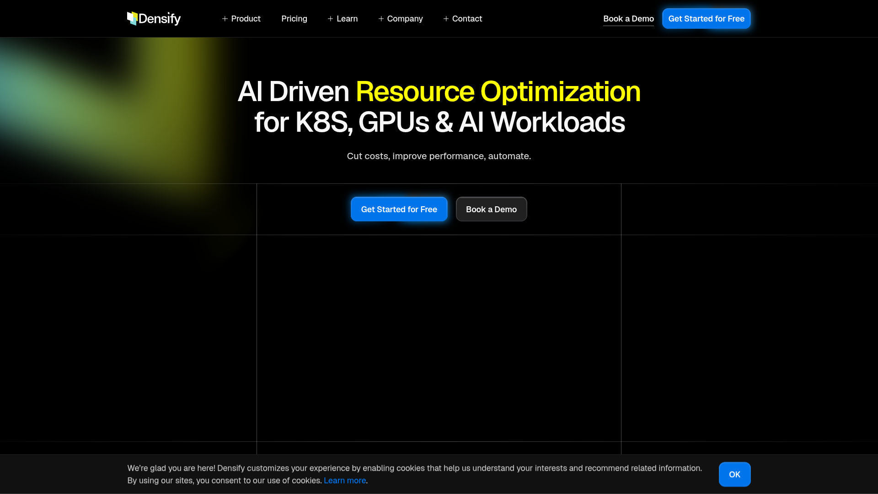The image size is (878, 494).
Task: Expand the Product navigation dropdown
Action: (246, 19)
